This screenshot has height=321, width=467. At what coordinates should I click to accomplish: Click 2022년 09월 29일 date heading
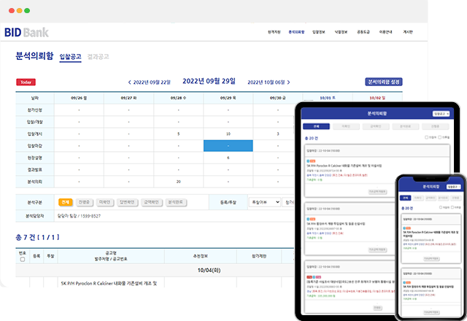[x=209, y=81]
